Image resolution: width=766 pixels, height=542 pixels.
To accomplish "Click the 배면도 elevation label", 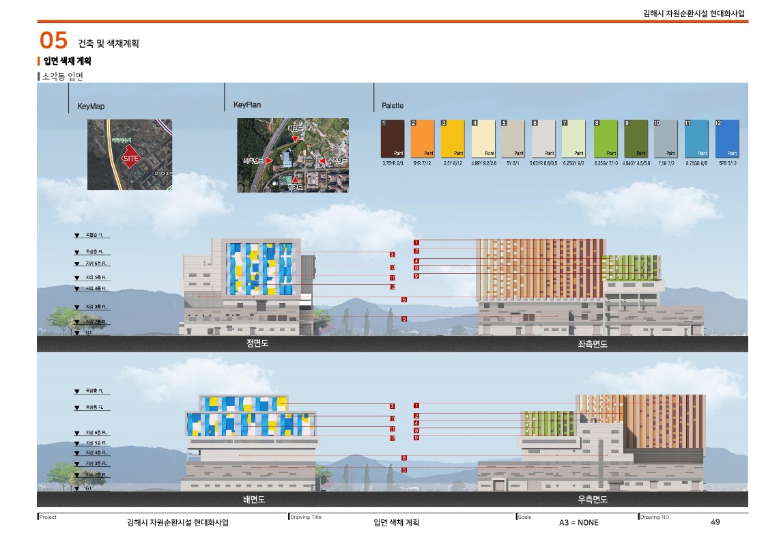I will 254,500.
